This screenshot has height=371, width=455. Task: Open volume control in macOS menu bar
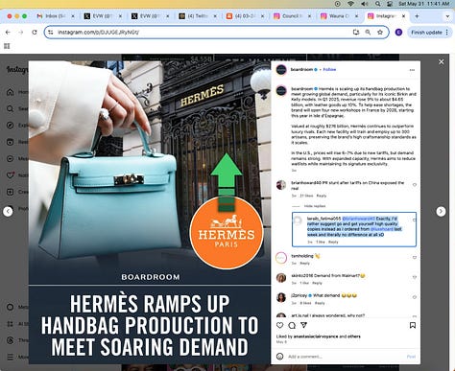[365, 4]
